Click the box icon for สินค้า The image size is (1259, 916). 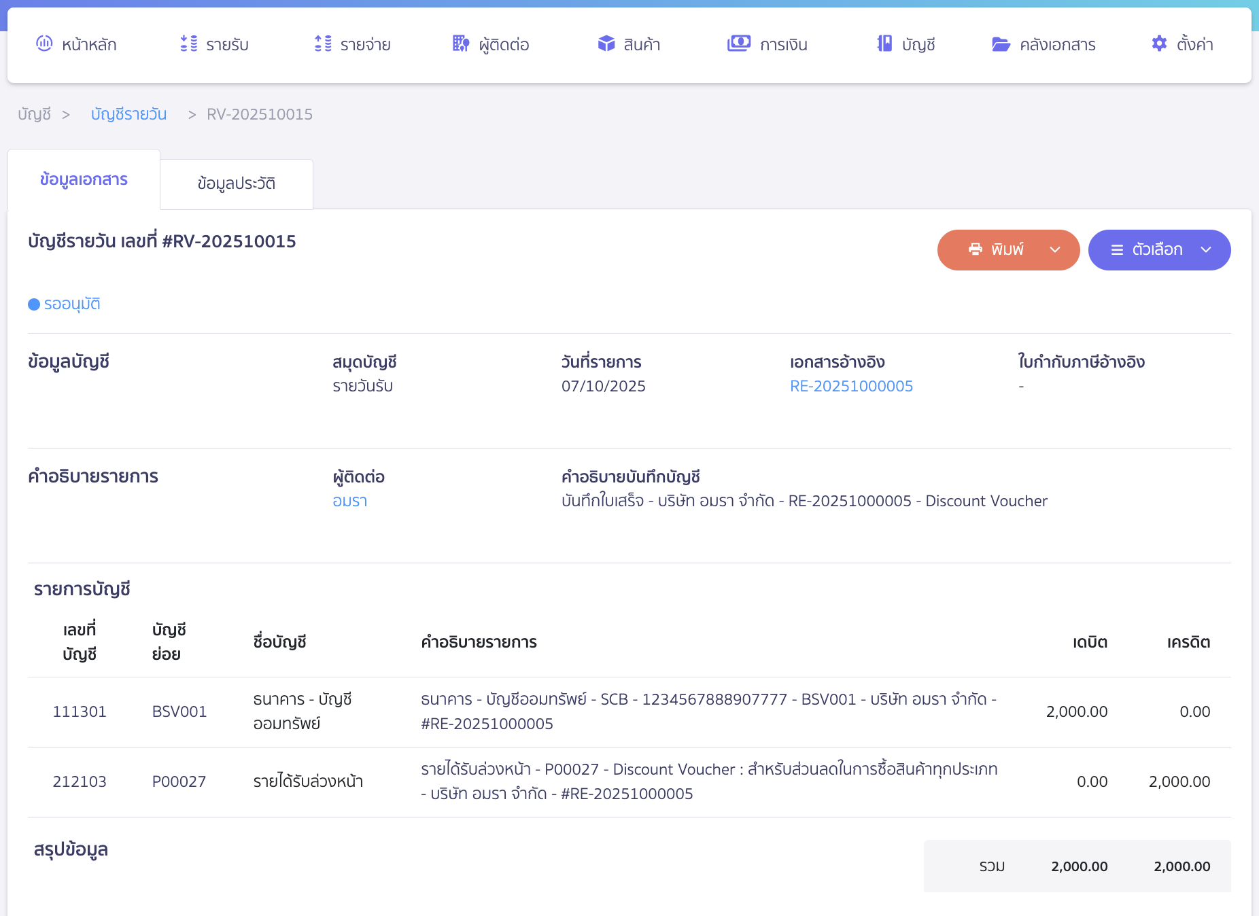coord(606,44)
